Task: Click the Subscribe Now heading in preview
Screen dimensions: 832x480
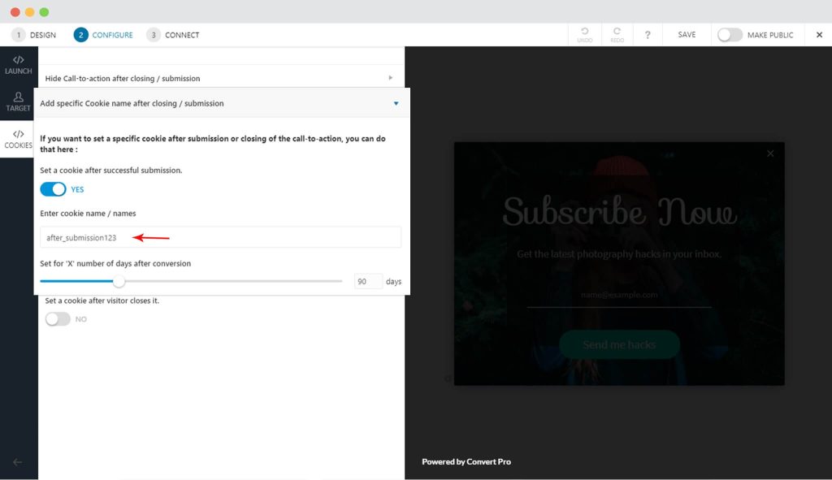Action: pyautogui.click(x=619, y=212)
